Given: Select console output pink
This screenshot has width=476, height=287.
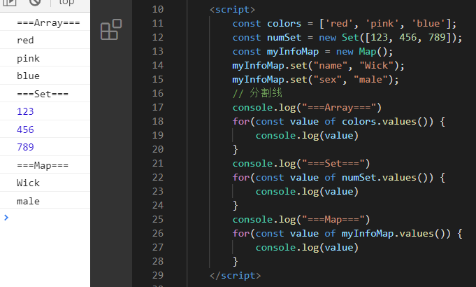Looking at the screenshot, I should point(28,58).
